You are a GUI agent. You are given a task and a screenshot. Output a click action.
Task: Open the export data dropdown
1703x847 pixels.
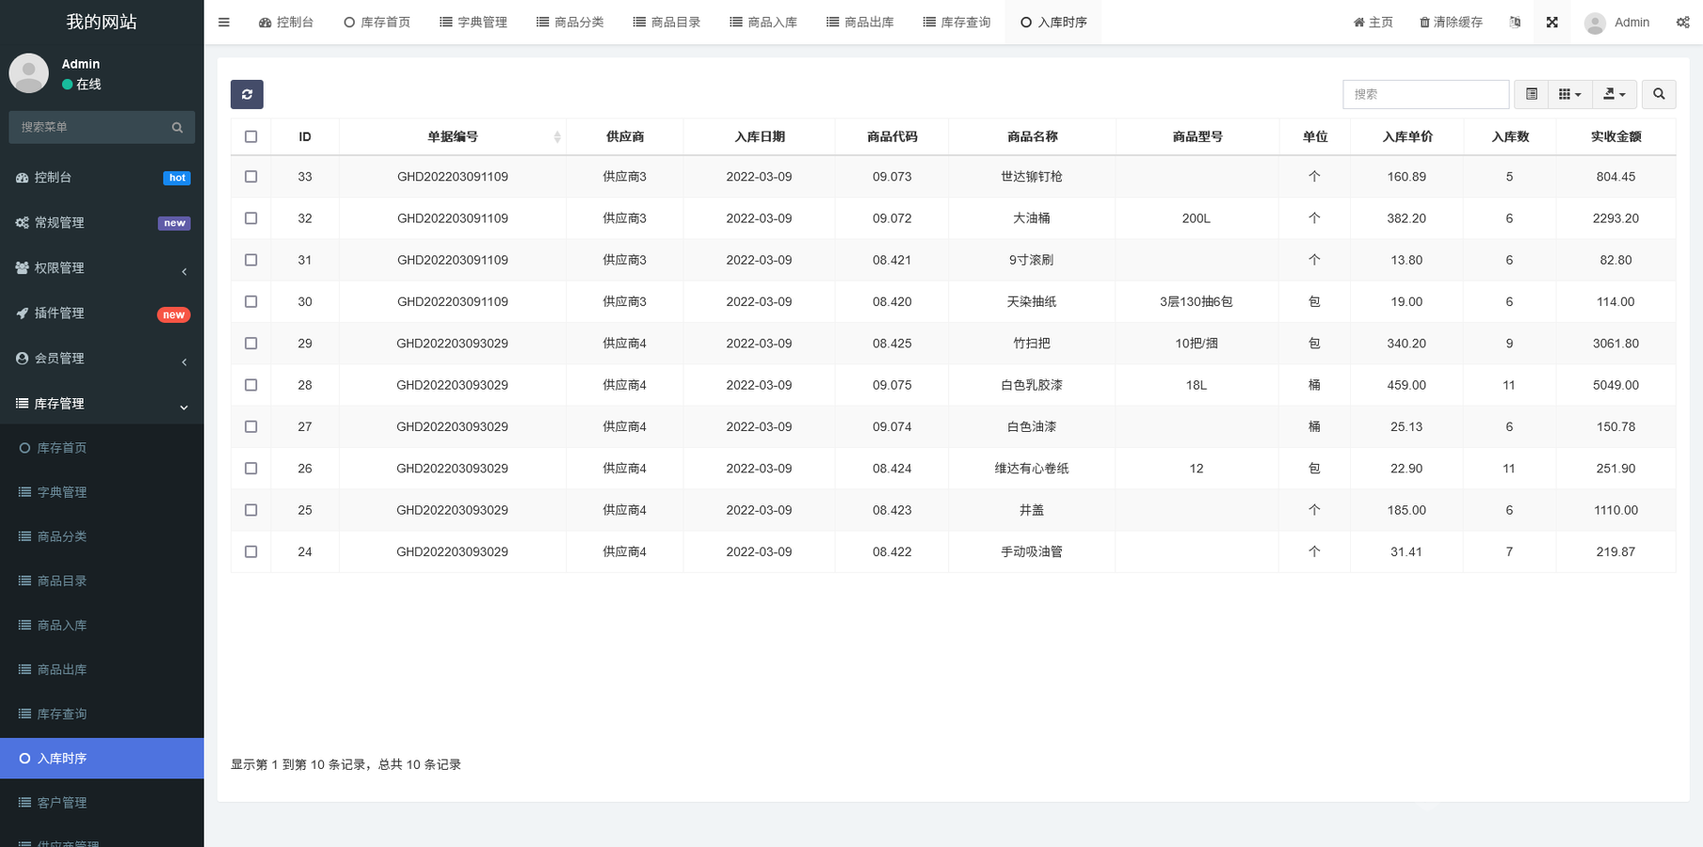pos(1615,94)
